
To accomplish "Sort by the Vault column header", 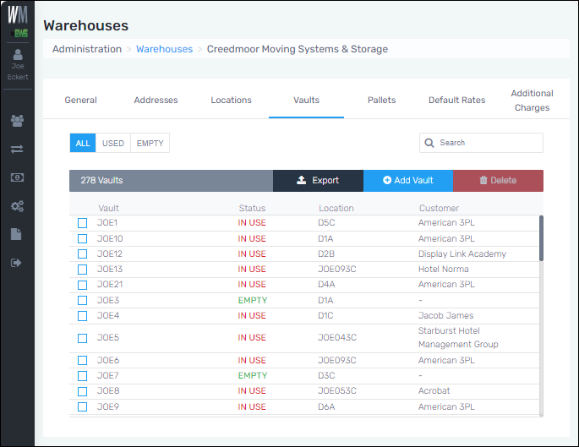I will coord(108,208).
